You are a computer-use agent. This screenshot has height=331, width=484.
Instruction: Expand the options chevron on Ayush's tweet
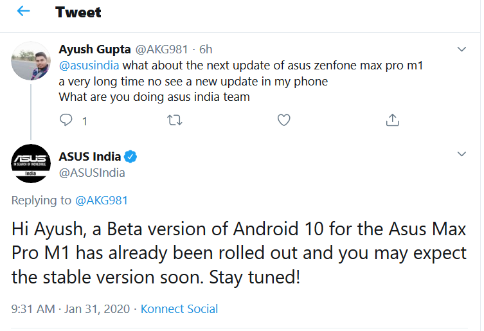pyautogui.click(x=462, y=49)
